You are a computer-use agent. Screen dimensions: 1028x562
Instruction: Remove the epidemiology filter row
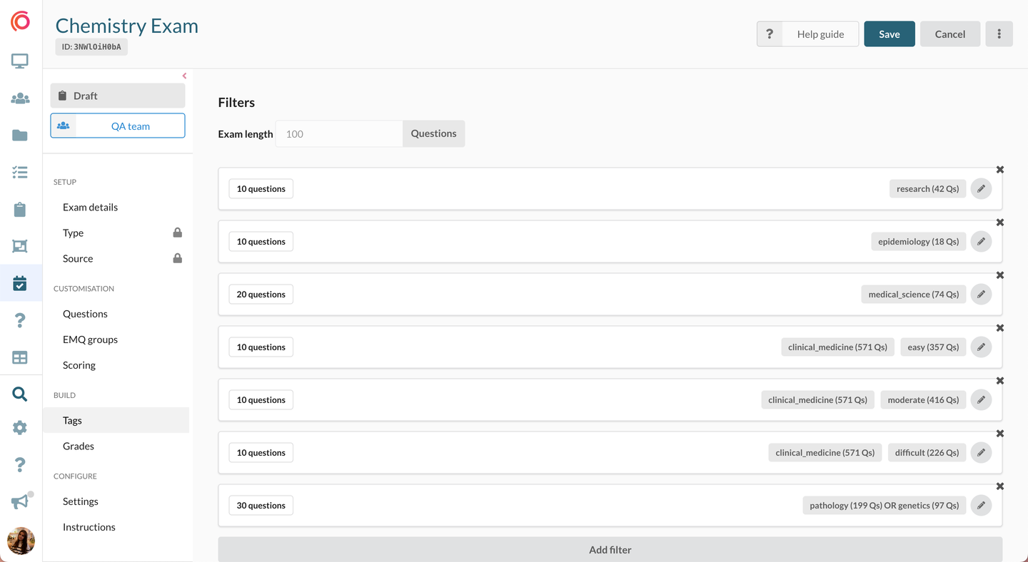click(x=1000, y=223)
